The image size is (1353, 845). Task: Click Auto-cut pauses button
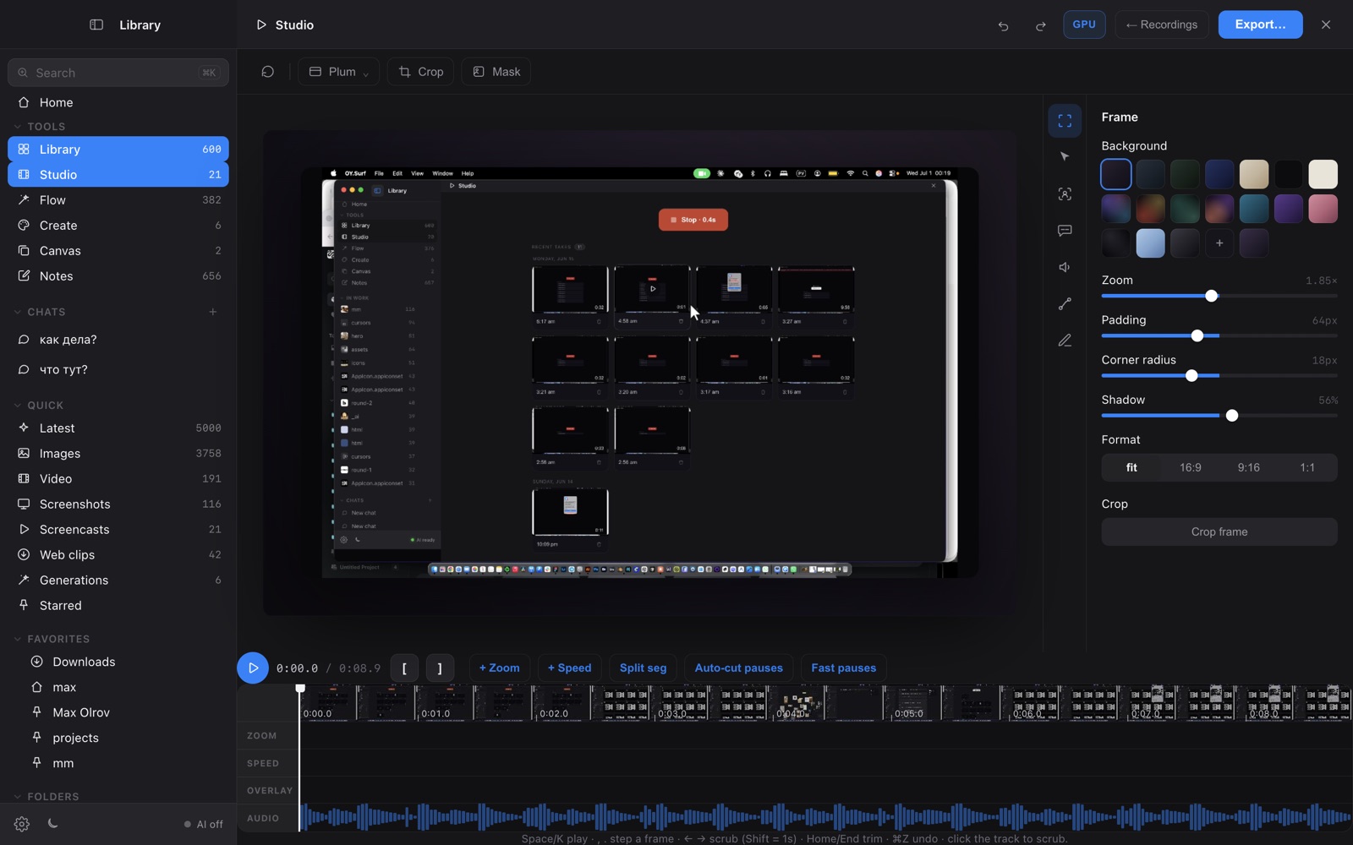738,668
